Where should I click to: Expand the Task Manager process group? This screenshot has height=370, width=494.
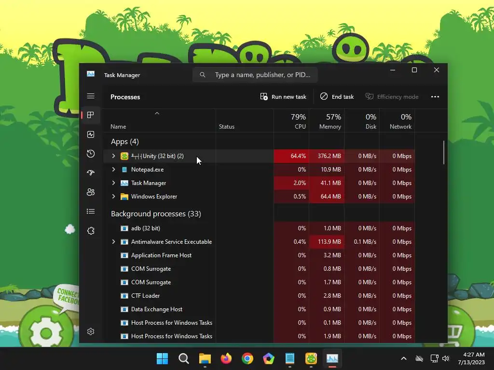(114, 183)
